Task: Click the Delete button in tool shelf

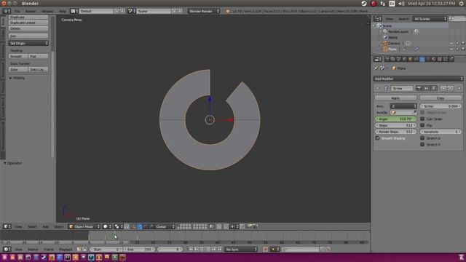Action: (28, 28)
